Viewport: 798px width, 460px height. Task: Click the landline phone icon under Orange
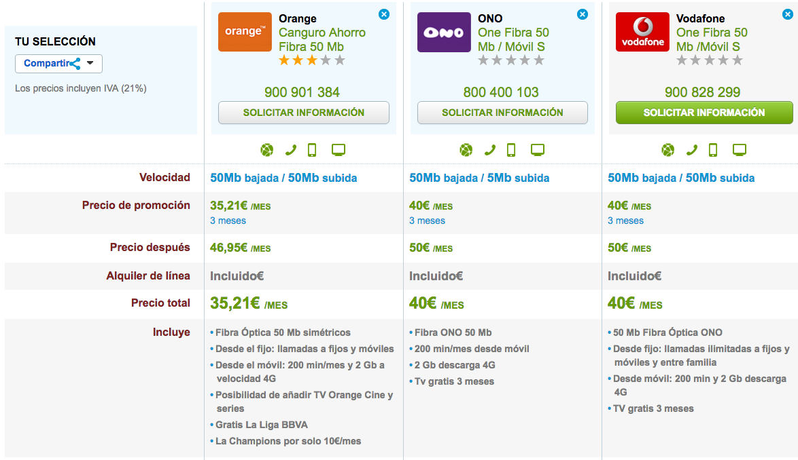click(291, 150)
